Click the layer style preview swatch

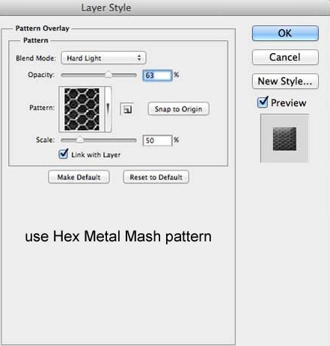coord(284,138)
